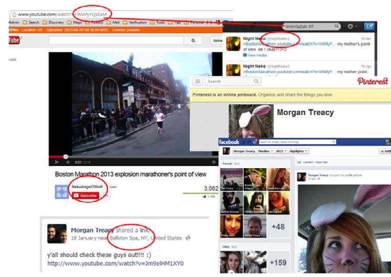
Task: Mute the video with the volume icon
Action: (68, 163)
